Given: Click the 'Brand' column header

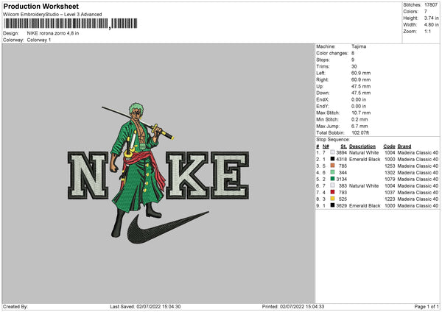Looking at the screenshot, I should pos(404,146).
